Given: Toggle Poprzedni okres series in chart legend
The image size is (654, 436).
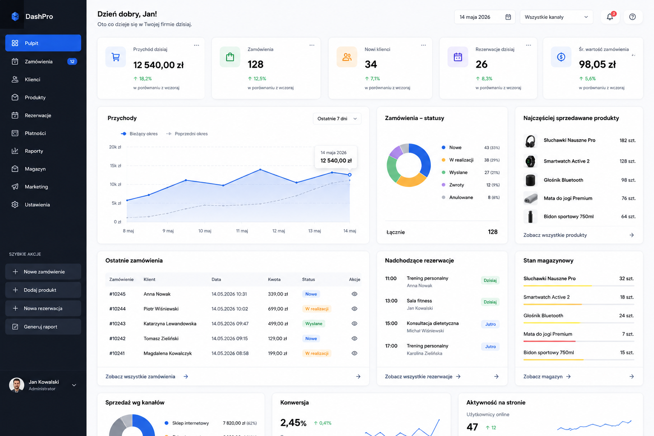Looking at the screenshot, I should (x=187, y=134).
